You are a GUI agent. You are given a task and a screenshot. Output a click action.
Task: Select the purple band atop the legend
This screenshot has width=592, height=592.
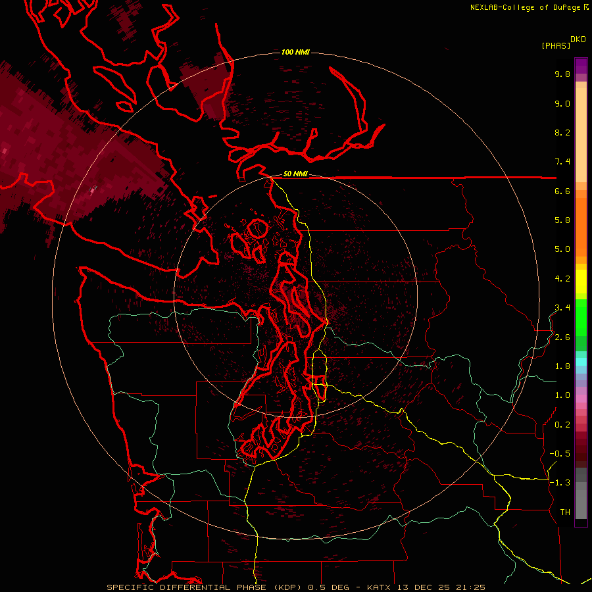tap(581, 66)
